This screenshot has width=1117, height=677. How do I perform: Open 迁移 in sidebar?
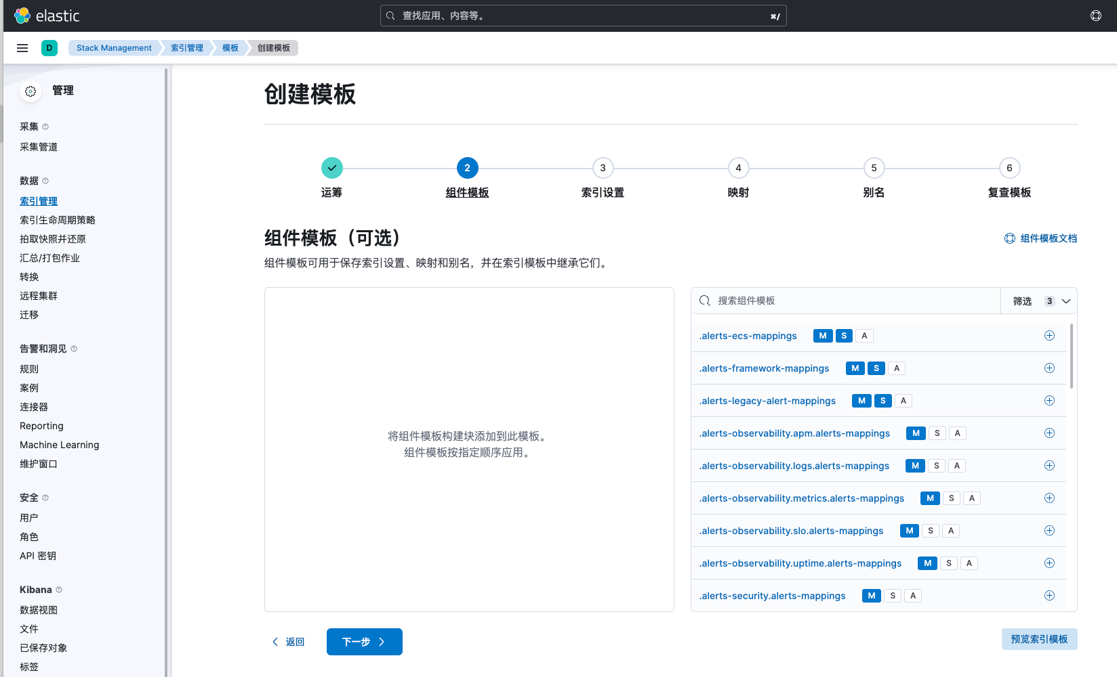point(29,315)
